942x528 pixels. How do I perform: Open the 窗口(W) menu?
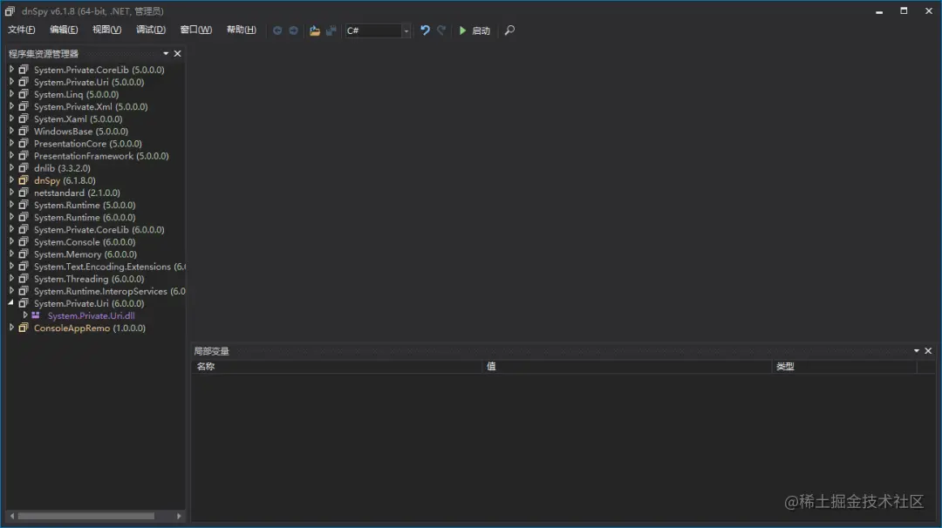click(x=196, y=30)
